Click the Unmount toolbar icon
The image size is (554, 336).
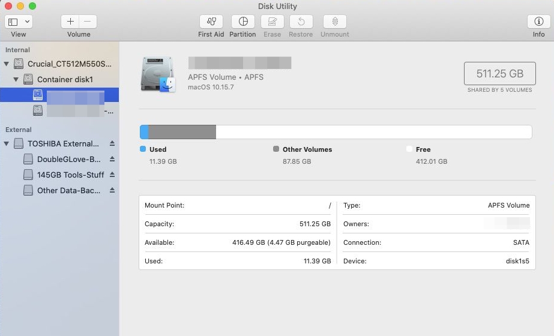pos(334,22)
